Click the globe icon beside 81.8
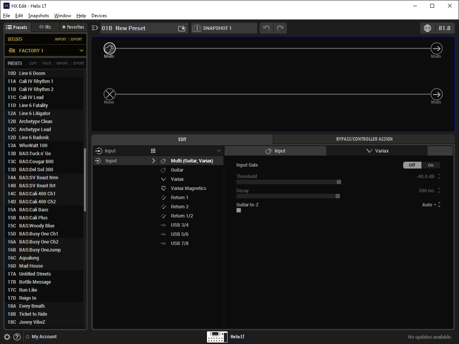The width and height of the screenshot is (459, 344). coord(428,28)
